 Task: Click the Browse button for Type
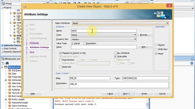[x=144, y=35]
